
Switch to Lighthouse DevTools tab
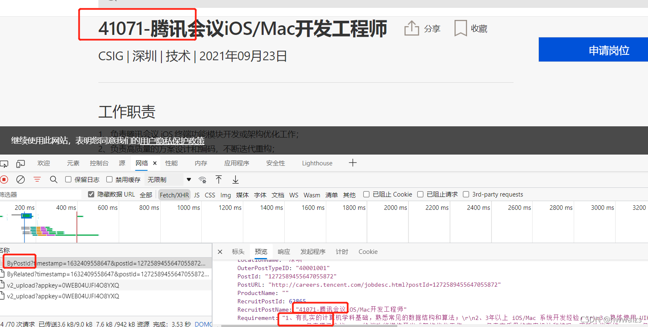(317, 163)
